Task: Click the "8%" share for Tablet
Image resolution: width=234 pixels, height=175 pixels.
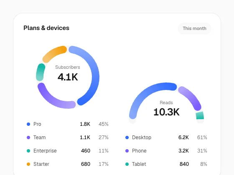Action: (204, 164)
